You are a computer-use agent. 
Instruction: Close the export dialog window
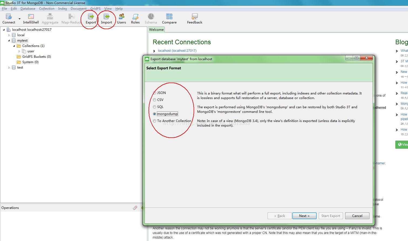pos(366,58)
